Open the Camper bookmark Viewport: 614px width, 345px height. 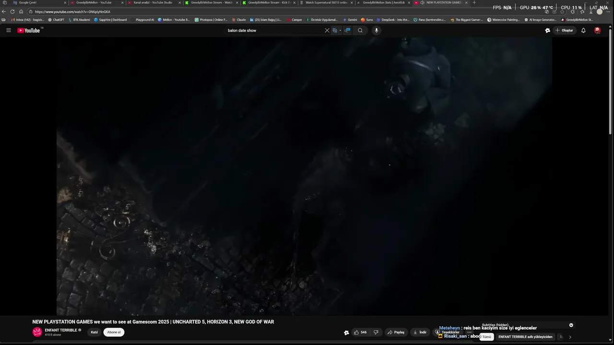pos(295,20)
